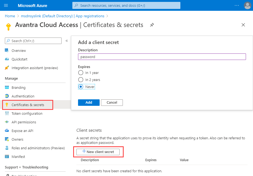The height and width of the screenshot is (176, 253).
Task: Go to Expose an API
Action: point(22,131)
